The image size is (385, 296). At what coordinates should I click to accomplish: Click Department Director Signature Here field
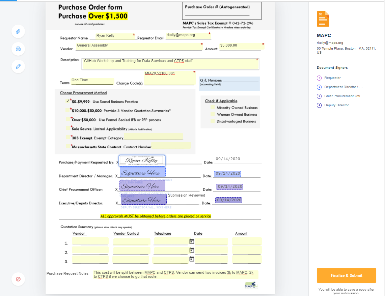pyautogui.click(x=142, y=172)
